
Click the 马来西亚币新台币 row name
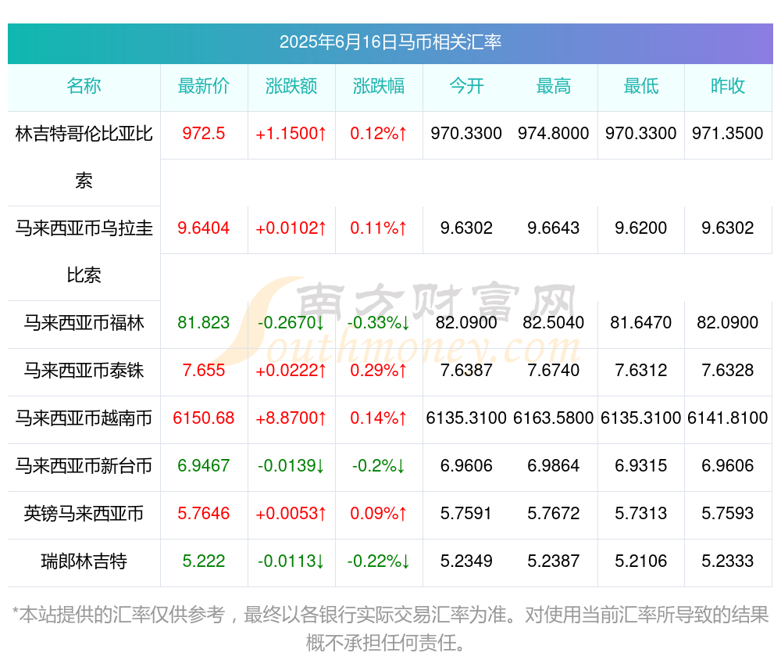(84, 466)
